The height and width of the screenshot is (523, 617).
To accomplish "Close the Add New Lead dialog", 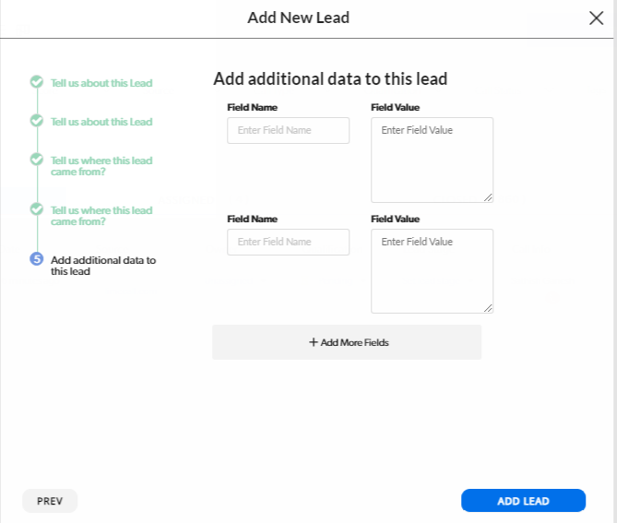I will [x=596, y=18].
